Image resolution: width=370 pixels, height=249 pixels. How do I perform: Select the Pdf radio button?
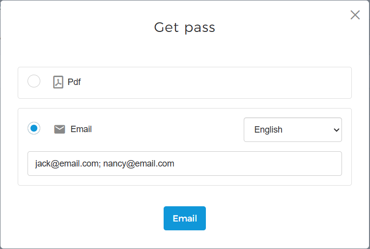click(x=34, y=81)
